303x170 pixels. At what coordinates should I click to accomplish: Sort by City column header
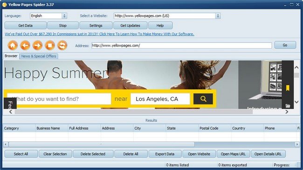150,128
